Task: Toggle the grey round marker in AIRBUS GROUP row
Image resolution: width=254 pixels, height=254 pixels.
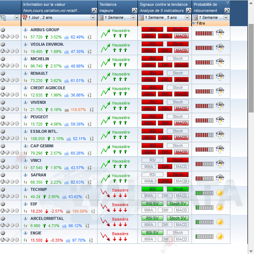Action: click(3, 30)
